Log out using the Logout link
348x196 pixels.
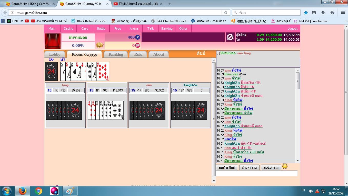pos(293,29)
